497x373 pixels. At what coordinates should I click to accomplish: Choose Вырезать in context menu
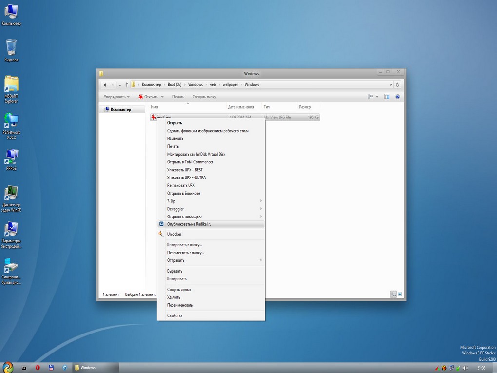click(211, 271)
